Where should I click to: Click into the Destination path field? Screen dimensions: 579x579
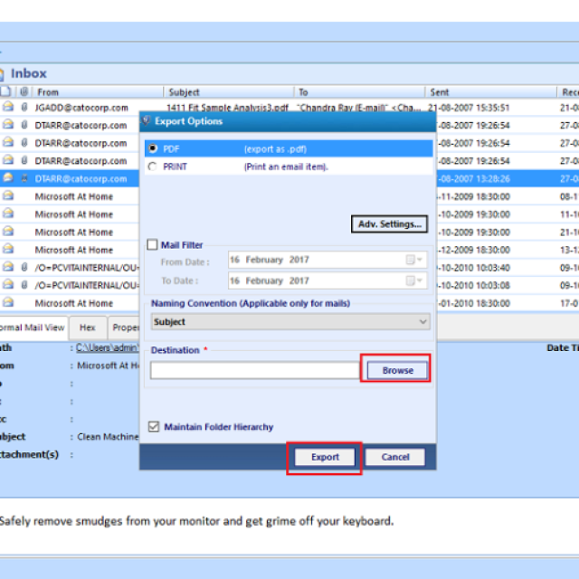[x=255, y=370]
